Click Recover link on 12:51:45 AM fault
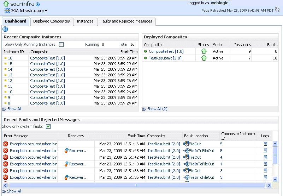The width and height of the screenshot is (283, 196). click(78, 151)
